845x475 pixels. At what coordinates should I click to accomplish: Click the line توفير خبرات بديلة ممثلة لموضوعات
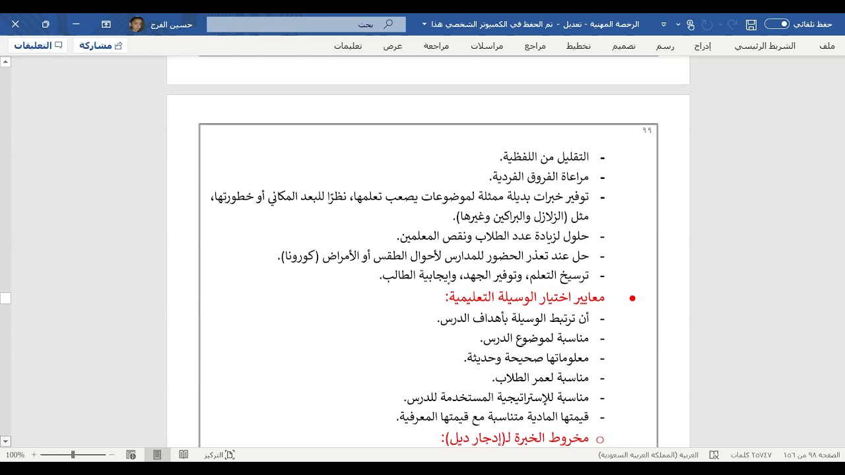click(399, 197)
